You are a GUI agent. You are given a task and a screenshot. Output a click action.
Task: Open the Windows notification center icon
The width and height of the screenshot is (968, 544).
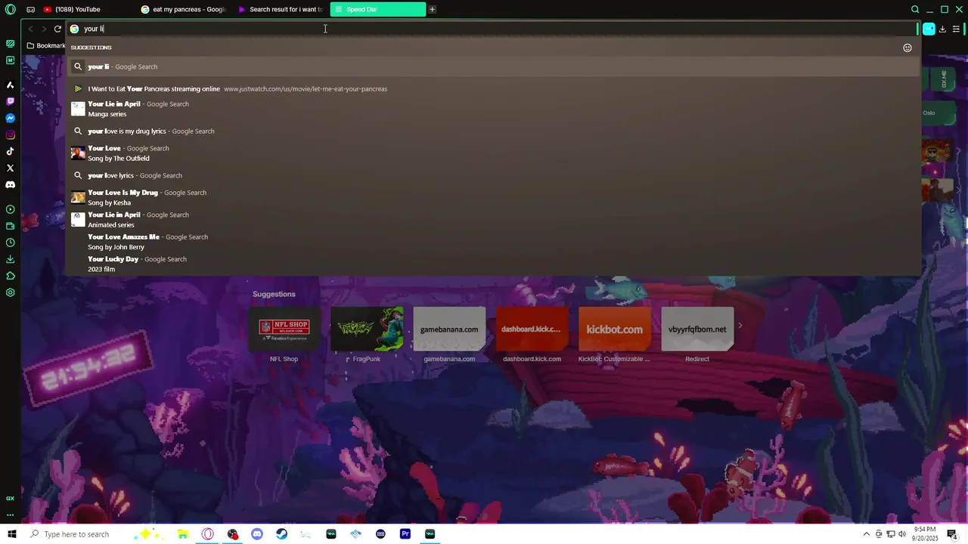tap(952, 534)
